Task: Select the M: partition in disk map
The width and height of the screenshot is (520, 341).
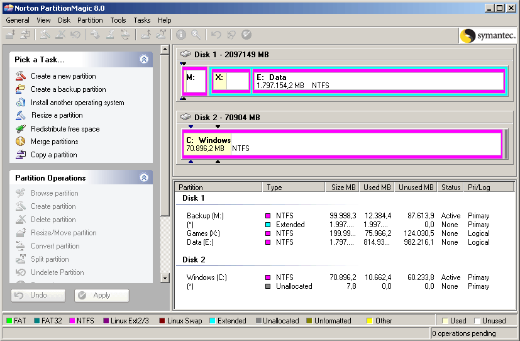Action: coord(195,81)
